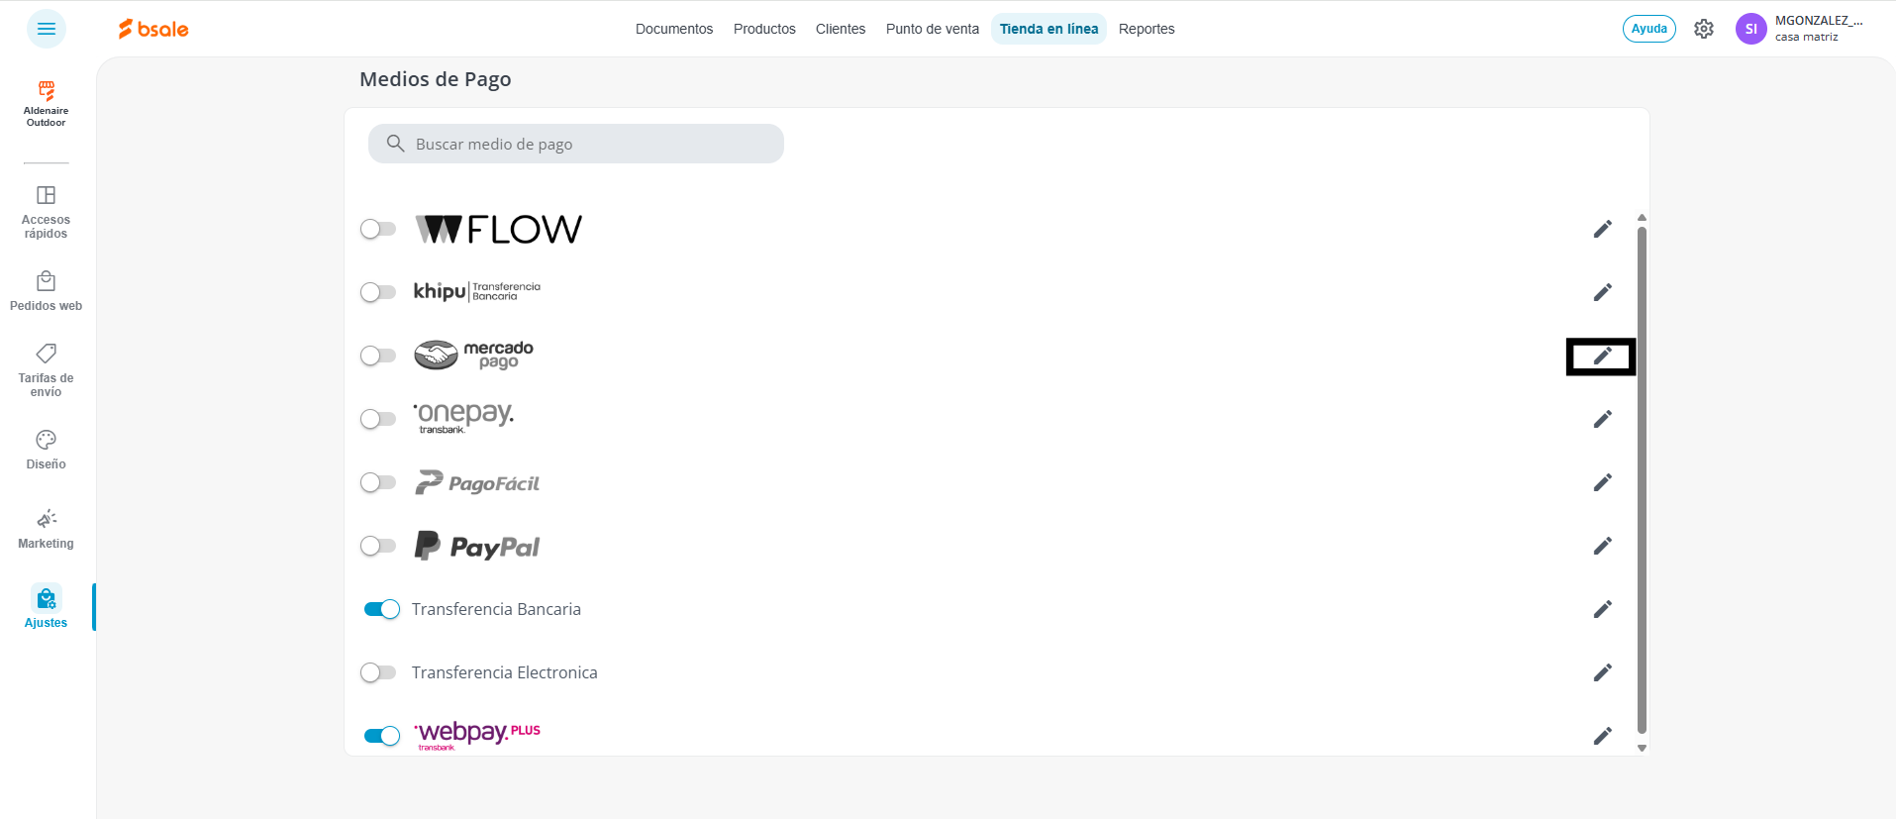Click the onepay transbank logo

[x=463, y=418]
